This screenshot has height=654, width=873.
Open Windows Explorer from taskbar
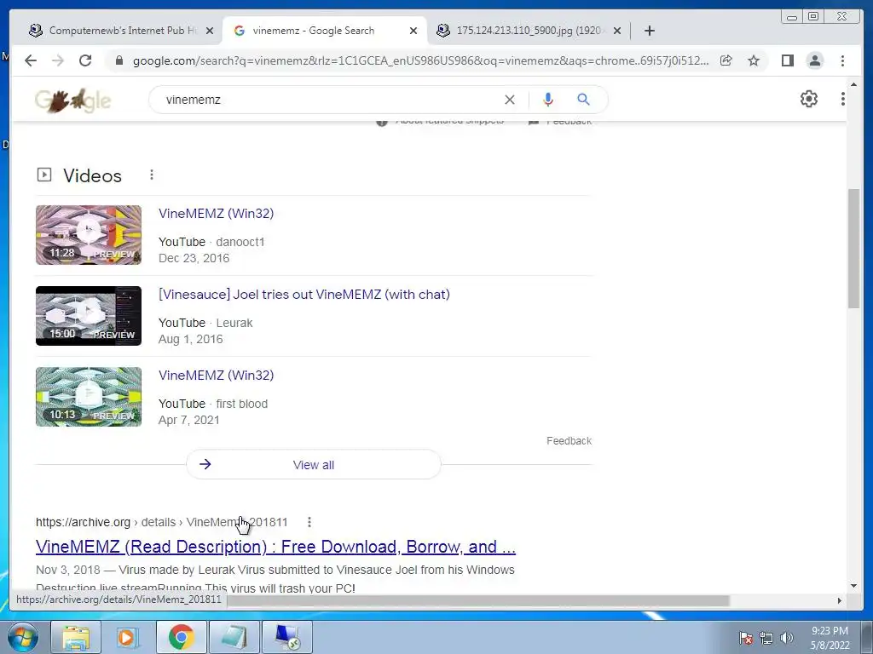[x=76, y=637]
